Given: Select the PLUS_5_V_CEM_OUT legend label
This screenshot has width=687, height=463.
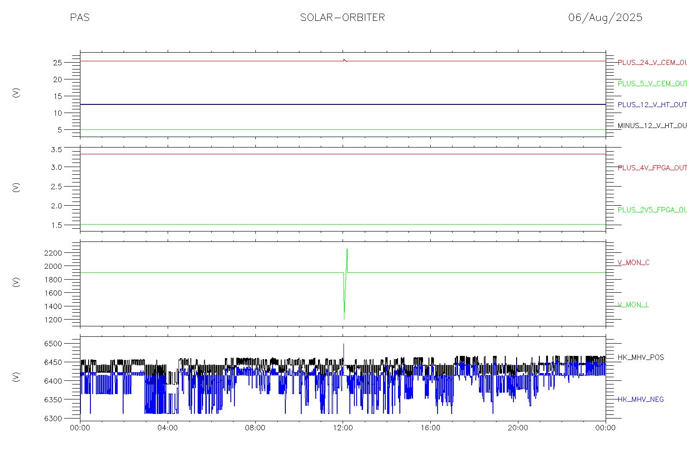Looking at the screenshot, I should 652,84.
